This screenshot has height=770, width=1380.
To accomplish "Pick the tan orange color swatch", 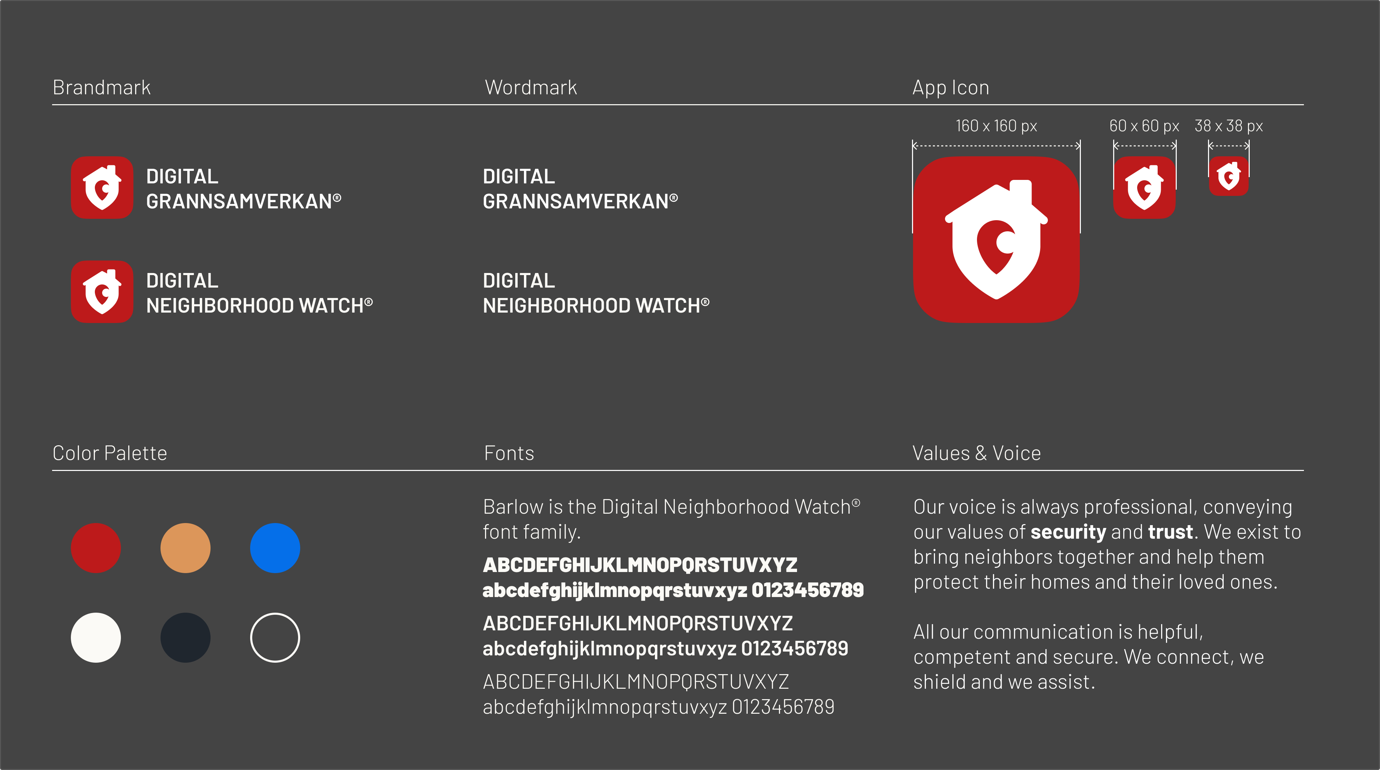I will click(186, 548).
